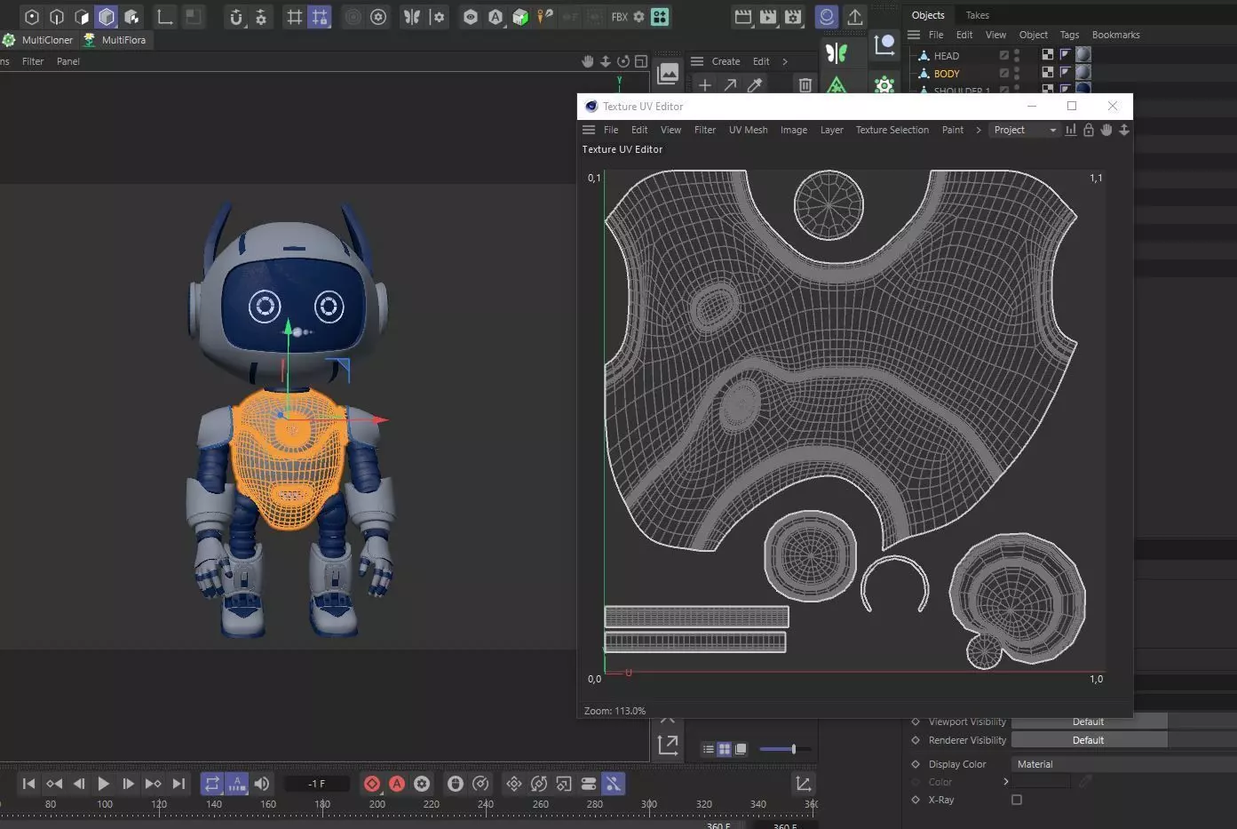Expand Color parameter arrow
This screenshot has height=829, width=1237.
pos(1005,782)
